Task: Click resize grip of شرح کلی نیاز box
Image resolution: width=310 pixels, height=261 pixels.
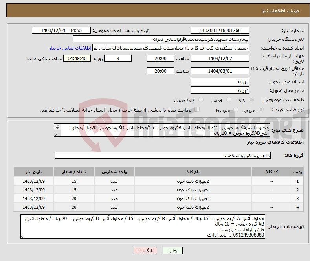Action: (56, 134)
